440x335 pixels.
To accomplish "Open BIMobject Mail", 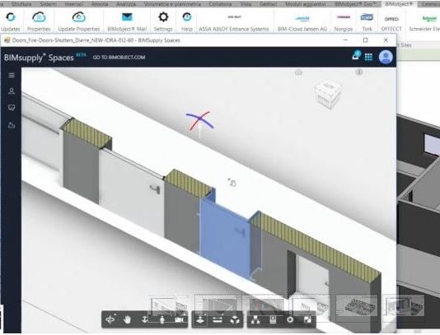I will pyautogui.click(x=127, y=21).
